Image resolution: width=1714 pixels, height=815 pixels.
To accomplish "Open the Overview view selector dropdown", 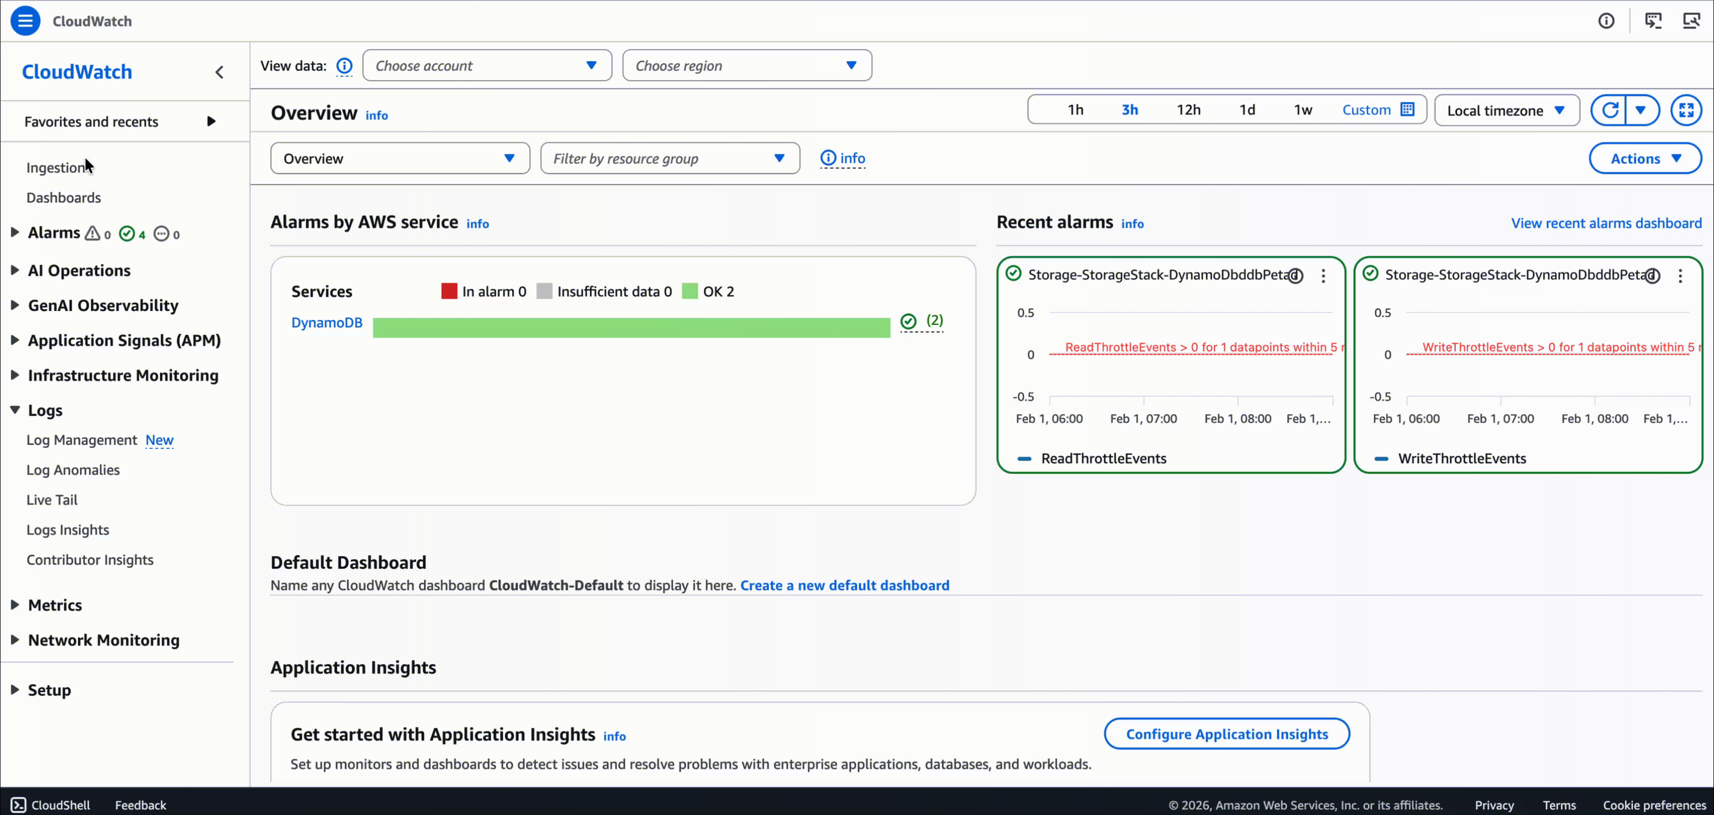I will pos(400,158).
